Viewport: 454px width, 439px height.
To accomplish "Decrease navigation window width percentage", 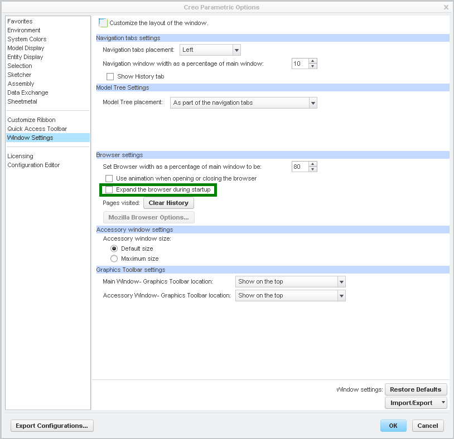I will click(313, 66).
